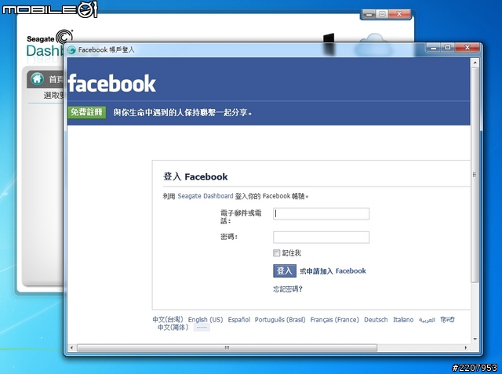
Task: Switch language to Français (France)
Action: pos(335,320)
